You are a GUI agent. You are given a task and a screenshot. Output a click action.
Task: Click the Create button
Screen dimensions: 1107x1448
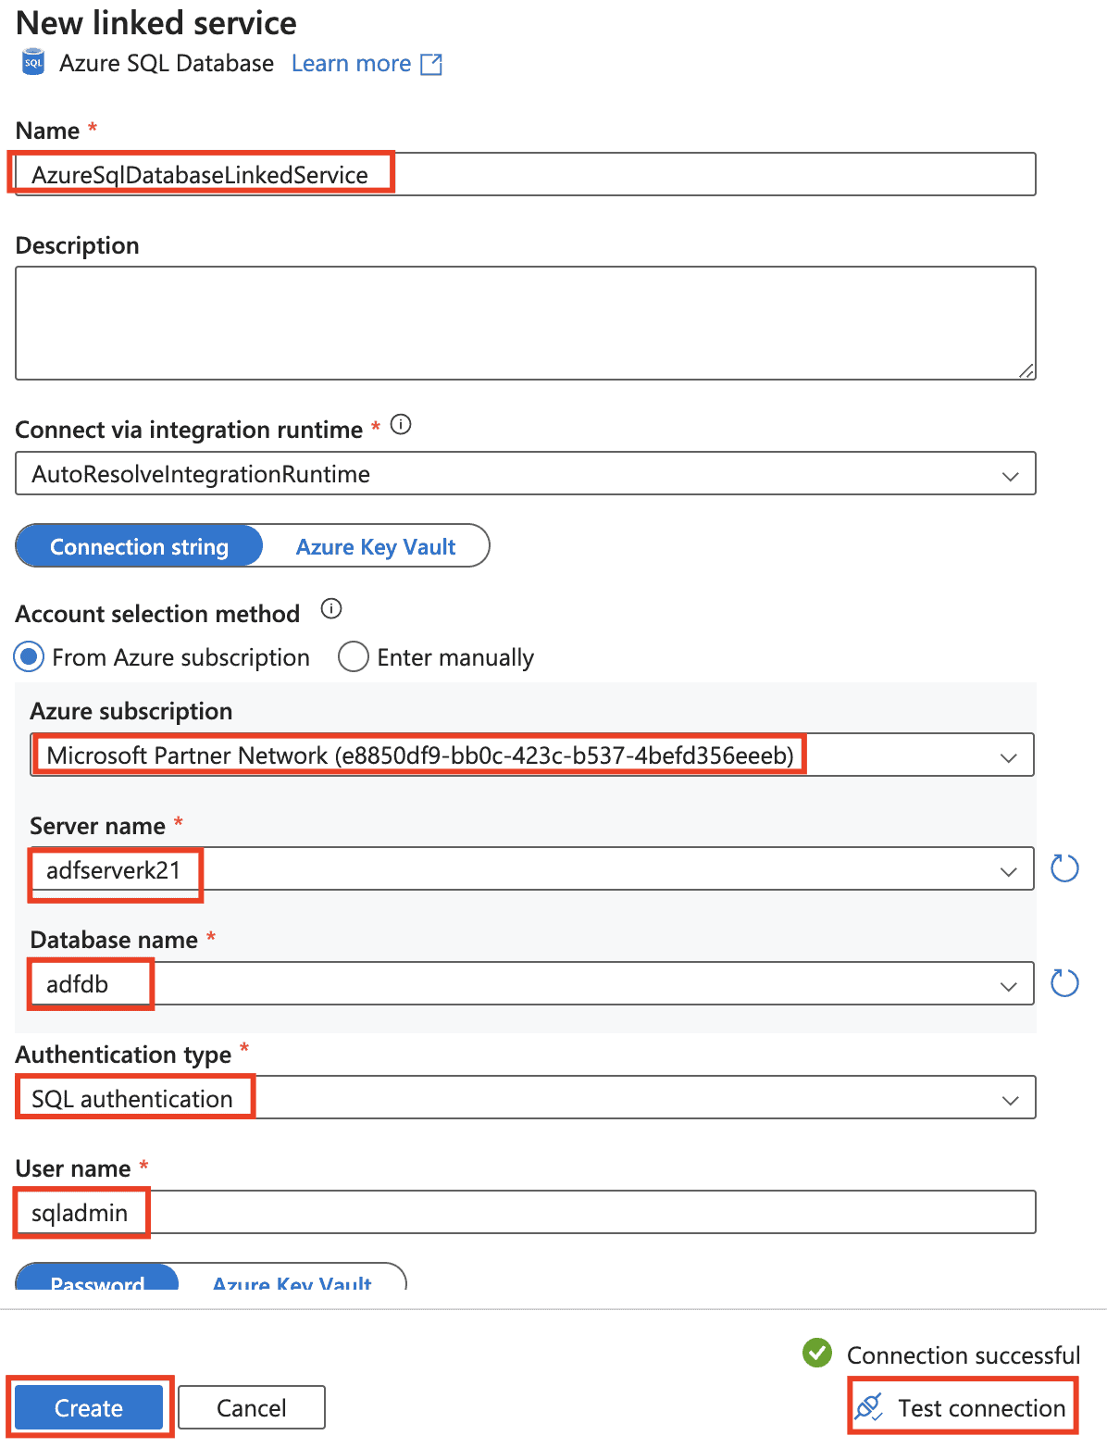click(89, 1408)
